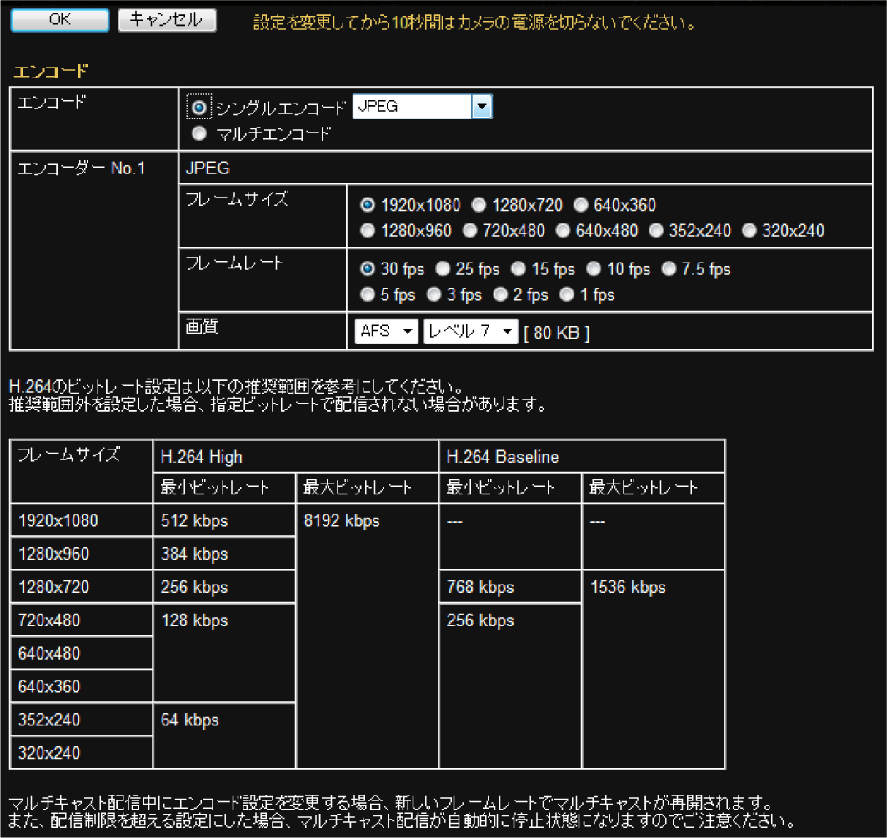The image size is (887, 838).
Task: Open the AFS quality mode dropdown
Action: pos(387,331)
